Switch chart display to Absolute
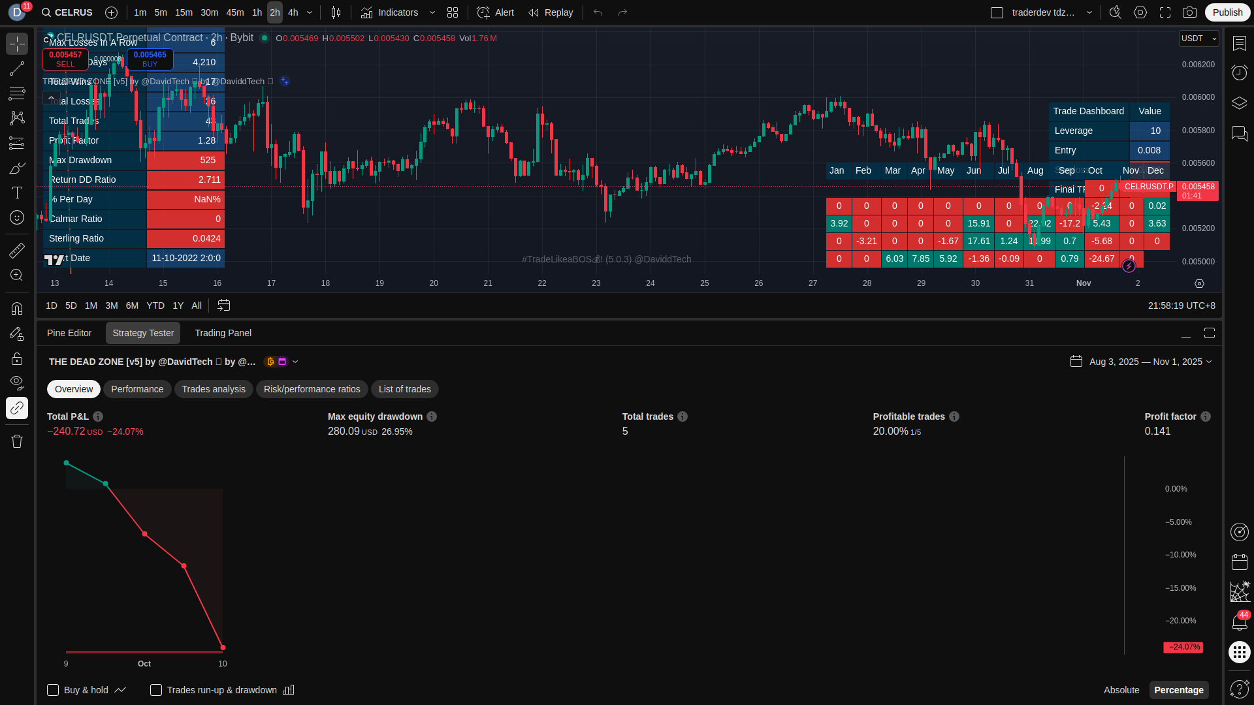The height and width of the screenshot is (705, 1254). pyautogui.click(x=1121, y=690)
